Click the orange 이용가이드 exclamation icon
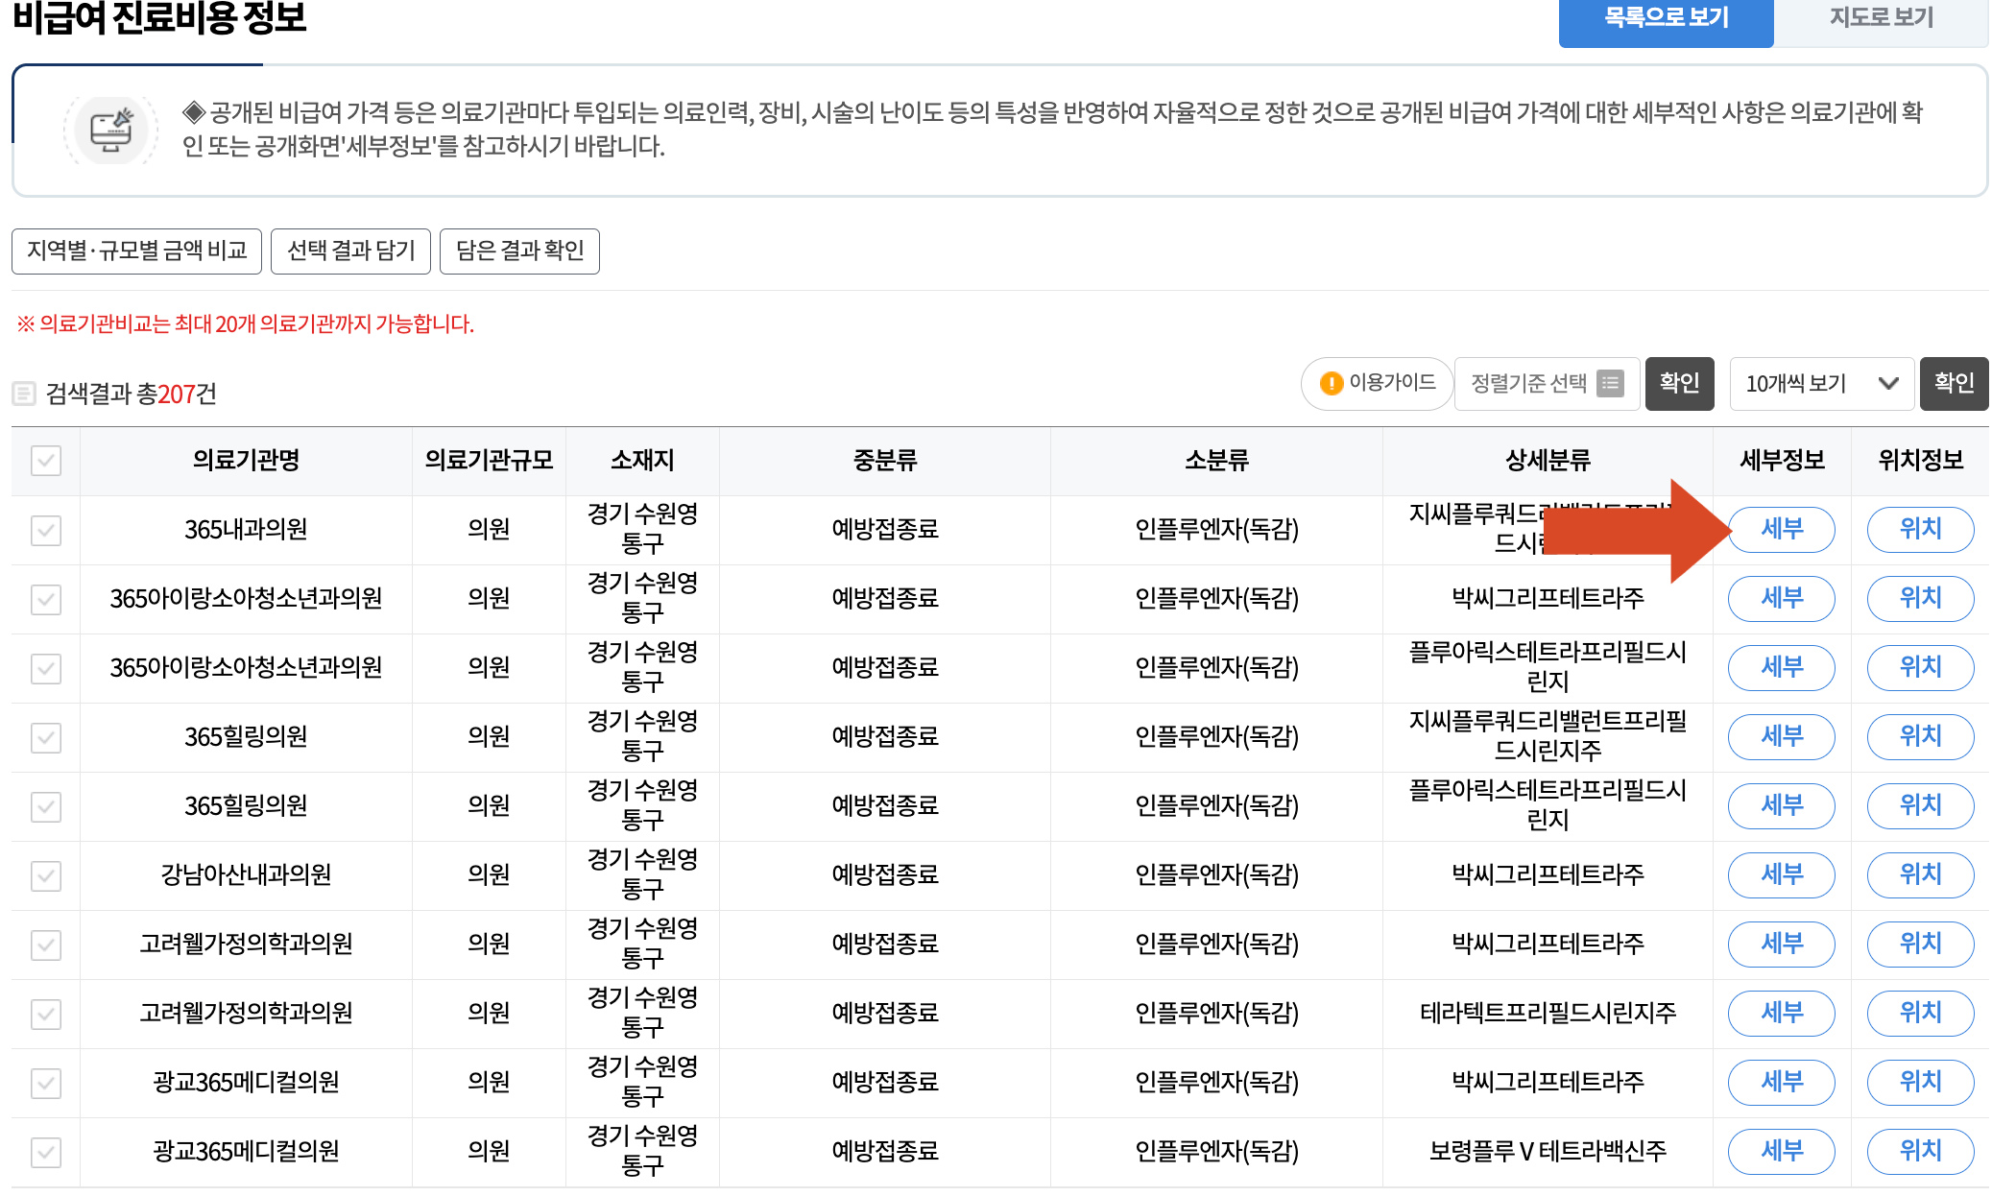The image size is (2016, 1196). pyautogui.click(x=1332, y=384)
